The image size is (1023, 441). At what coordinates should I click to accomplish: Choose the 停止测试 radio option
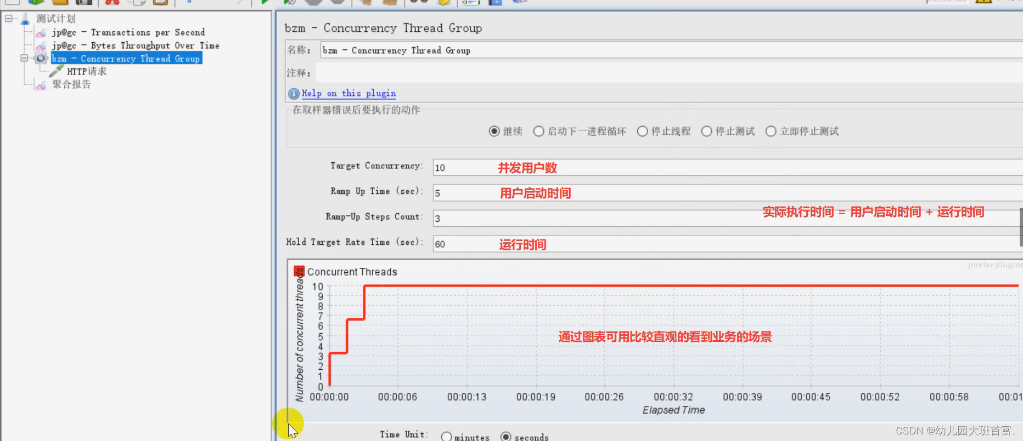tap(707, 131)
